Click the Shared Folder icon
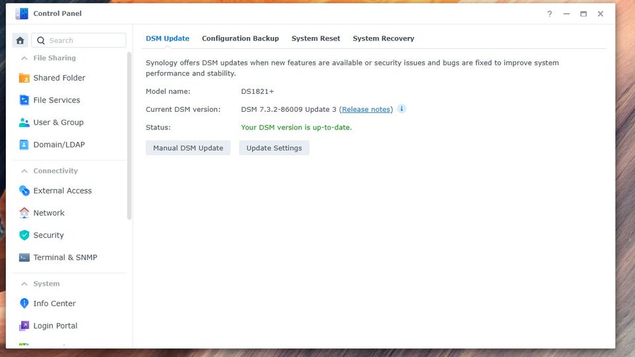 24,78
